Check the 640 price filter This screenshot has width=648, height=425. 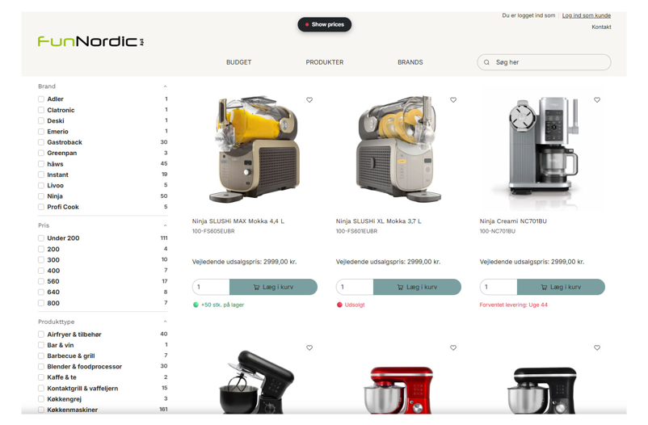tap(41, 292)
